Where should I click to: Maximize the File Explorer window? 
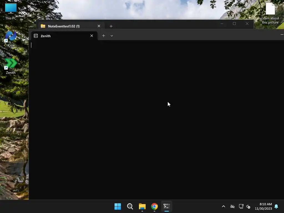(x=234, y=24)
